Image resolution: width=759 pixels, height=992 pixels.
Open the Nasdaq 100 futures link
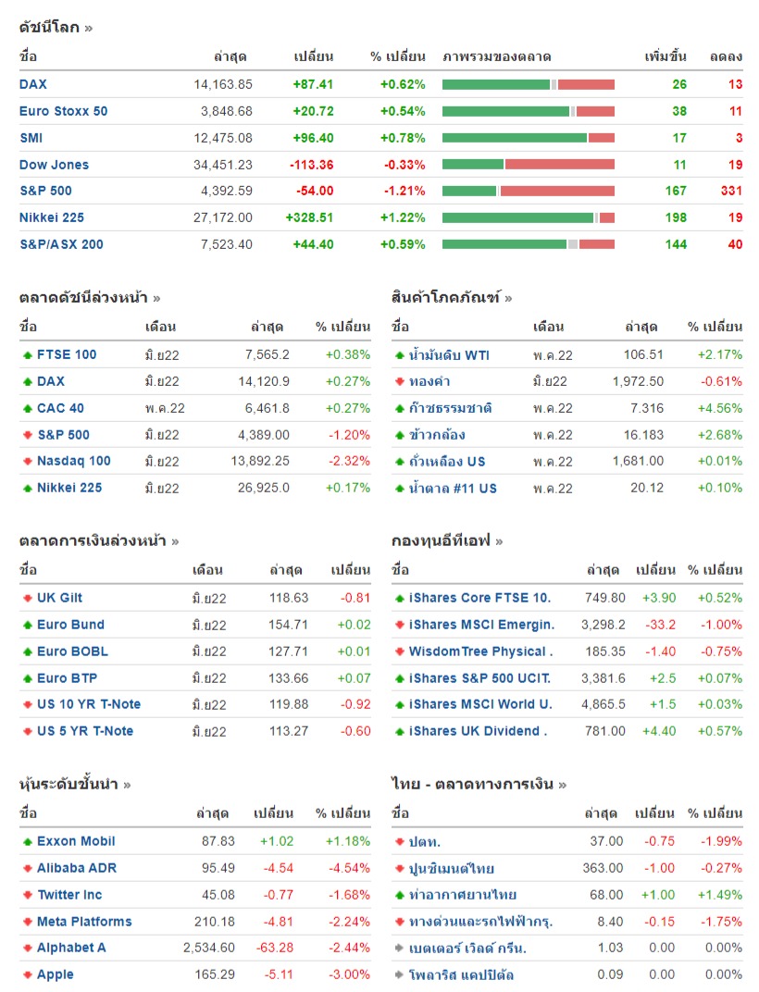[x=73, y=461]
